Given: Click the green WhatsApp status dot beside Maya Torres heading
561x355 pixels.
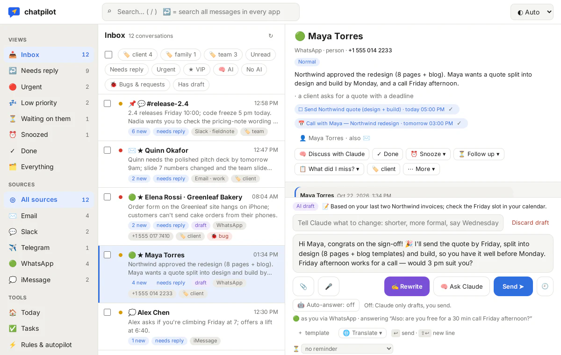Looking at the screenshot, I should [x=300, y=36].
